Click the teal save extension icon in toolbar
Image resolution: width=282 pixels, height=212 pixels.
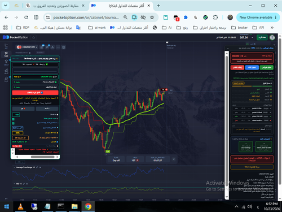(x=166, y=18)
